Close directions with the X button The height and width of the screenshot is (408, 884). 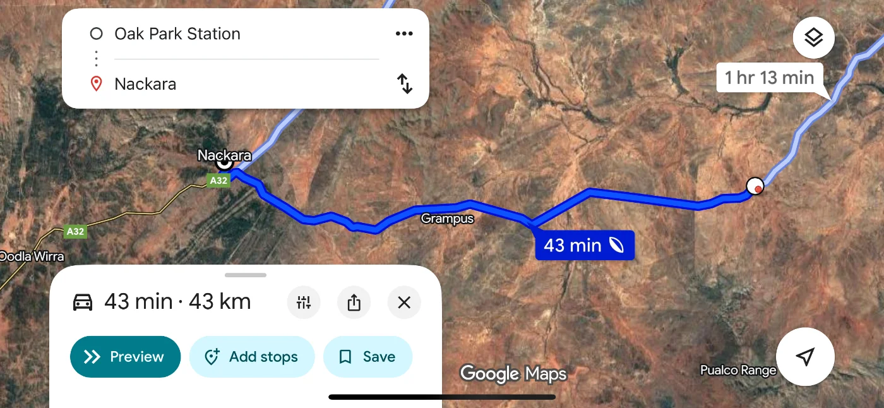click(x=404, y=303)
